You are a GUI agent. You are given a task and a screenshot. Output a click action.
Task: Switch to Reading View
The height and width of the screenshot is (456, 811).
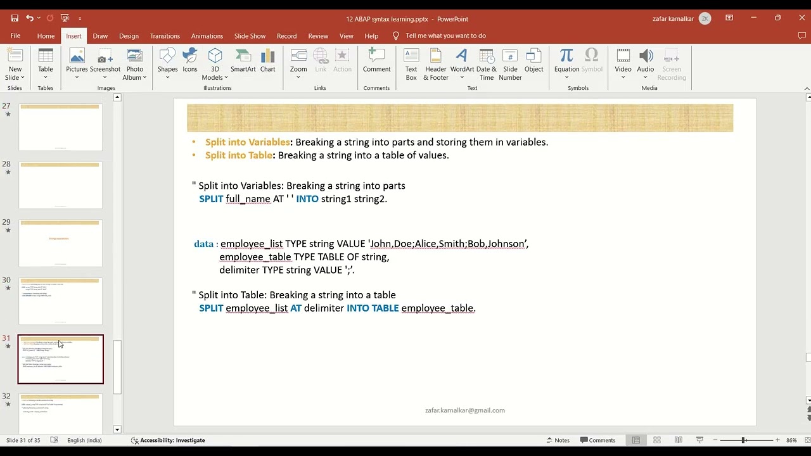[x=679, y=440]
